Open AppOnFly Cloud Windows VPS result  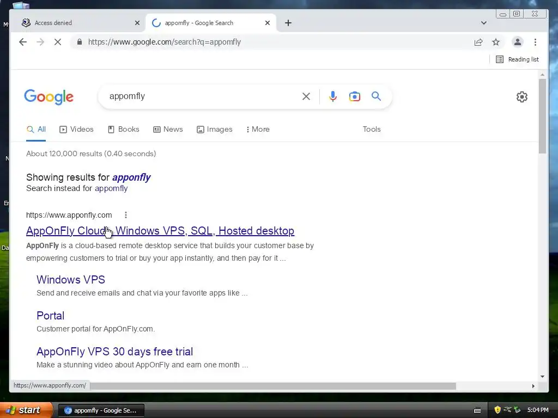point(160,231)
